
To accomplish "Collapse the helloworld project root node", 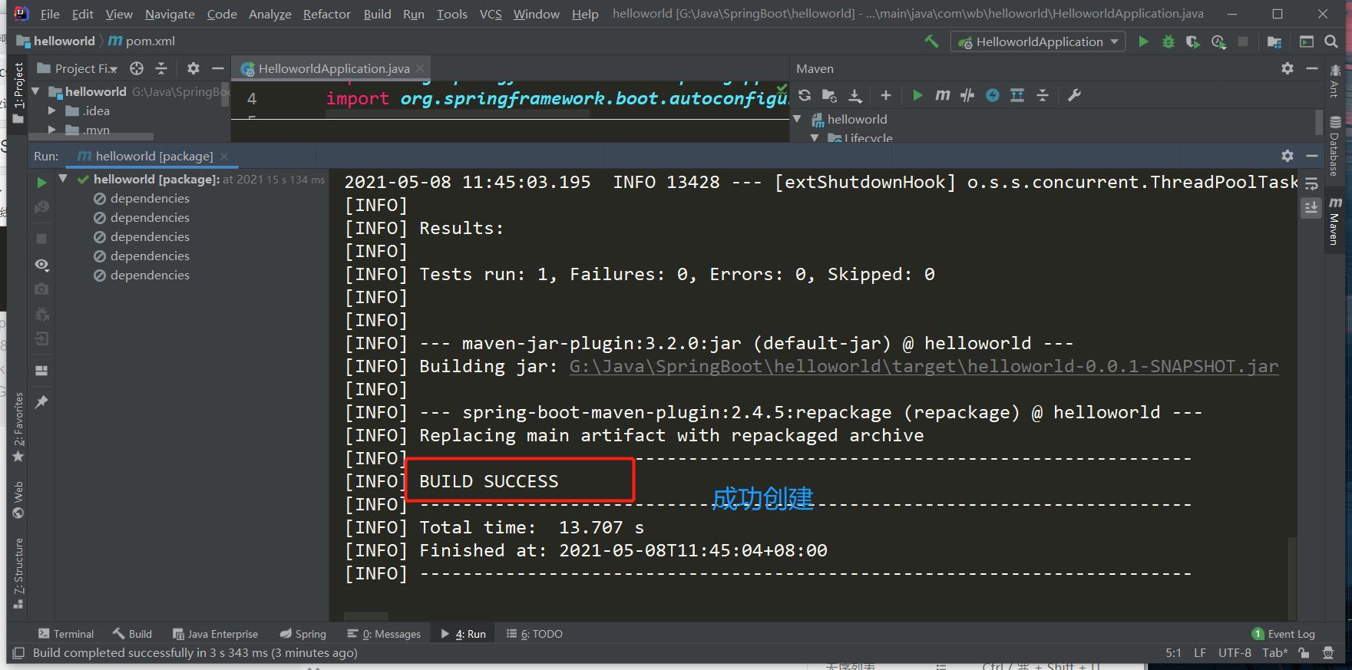I will coord(35,91).
